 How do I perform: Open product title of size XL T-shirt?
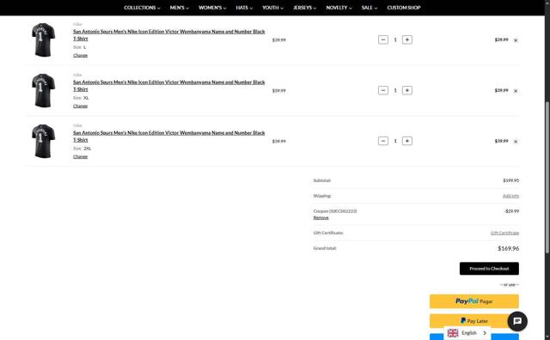(x=169, y=86)
